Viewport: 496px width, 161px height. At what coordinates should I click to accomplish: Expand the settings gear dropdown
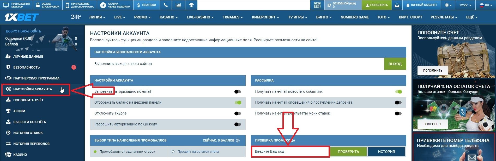(x=448, y=5)
